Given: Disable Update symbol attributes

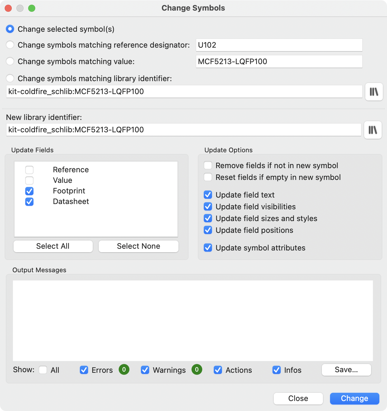Looking at the screenshot, I should pyautogui.click(x=208, y=248).
